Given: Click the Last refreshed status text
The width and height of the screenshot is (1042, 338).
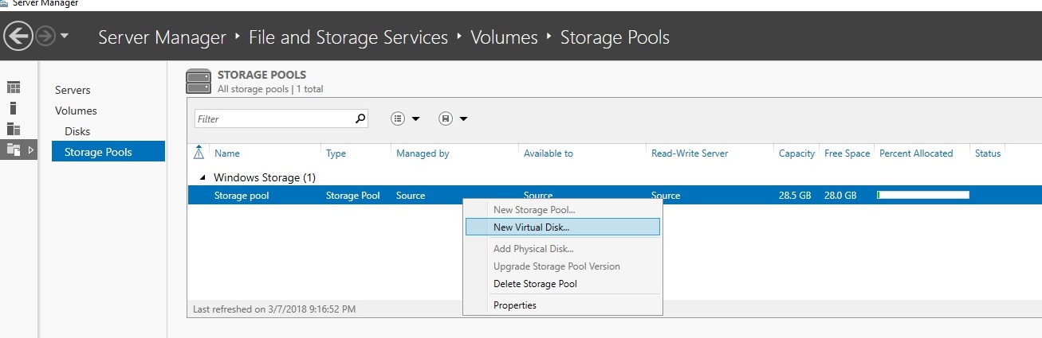Looking at the screenshot, I should pyautogui.click(x=274, y=309).
